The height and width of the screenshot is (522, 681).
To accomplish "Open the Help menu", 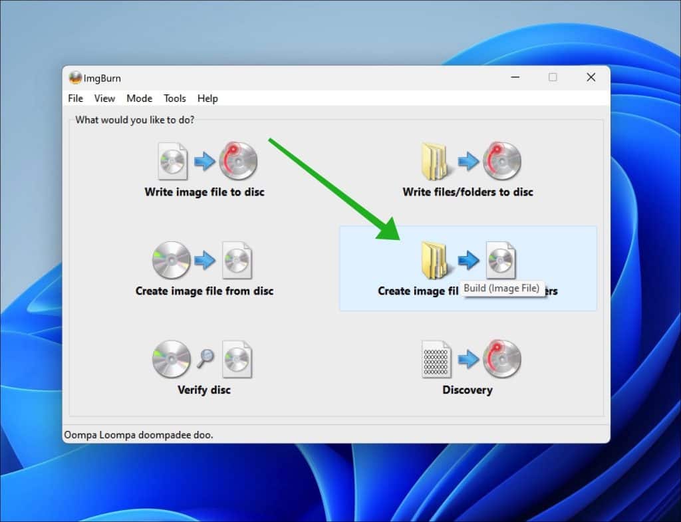I will coord(207,98).
